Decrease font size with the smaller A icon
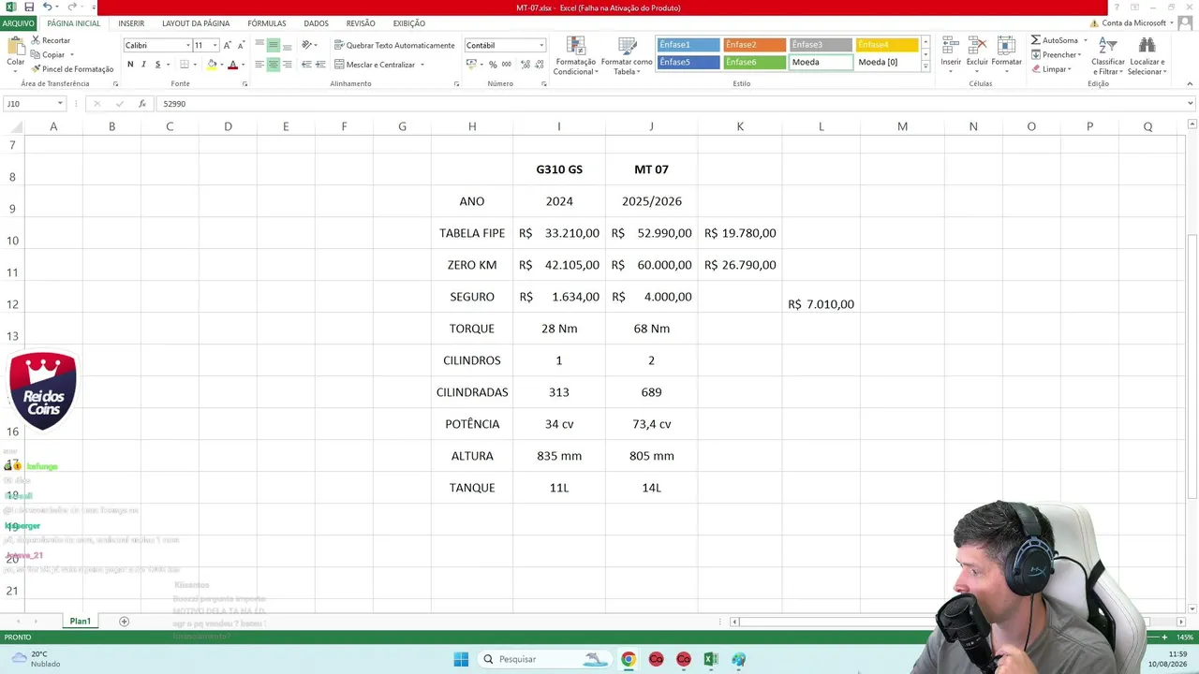This screenshot has width=1199, height=674. point(241,45)
